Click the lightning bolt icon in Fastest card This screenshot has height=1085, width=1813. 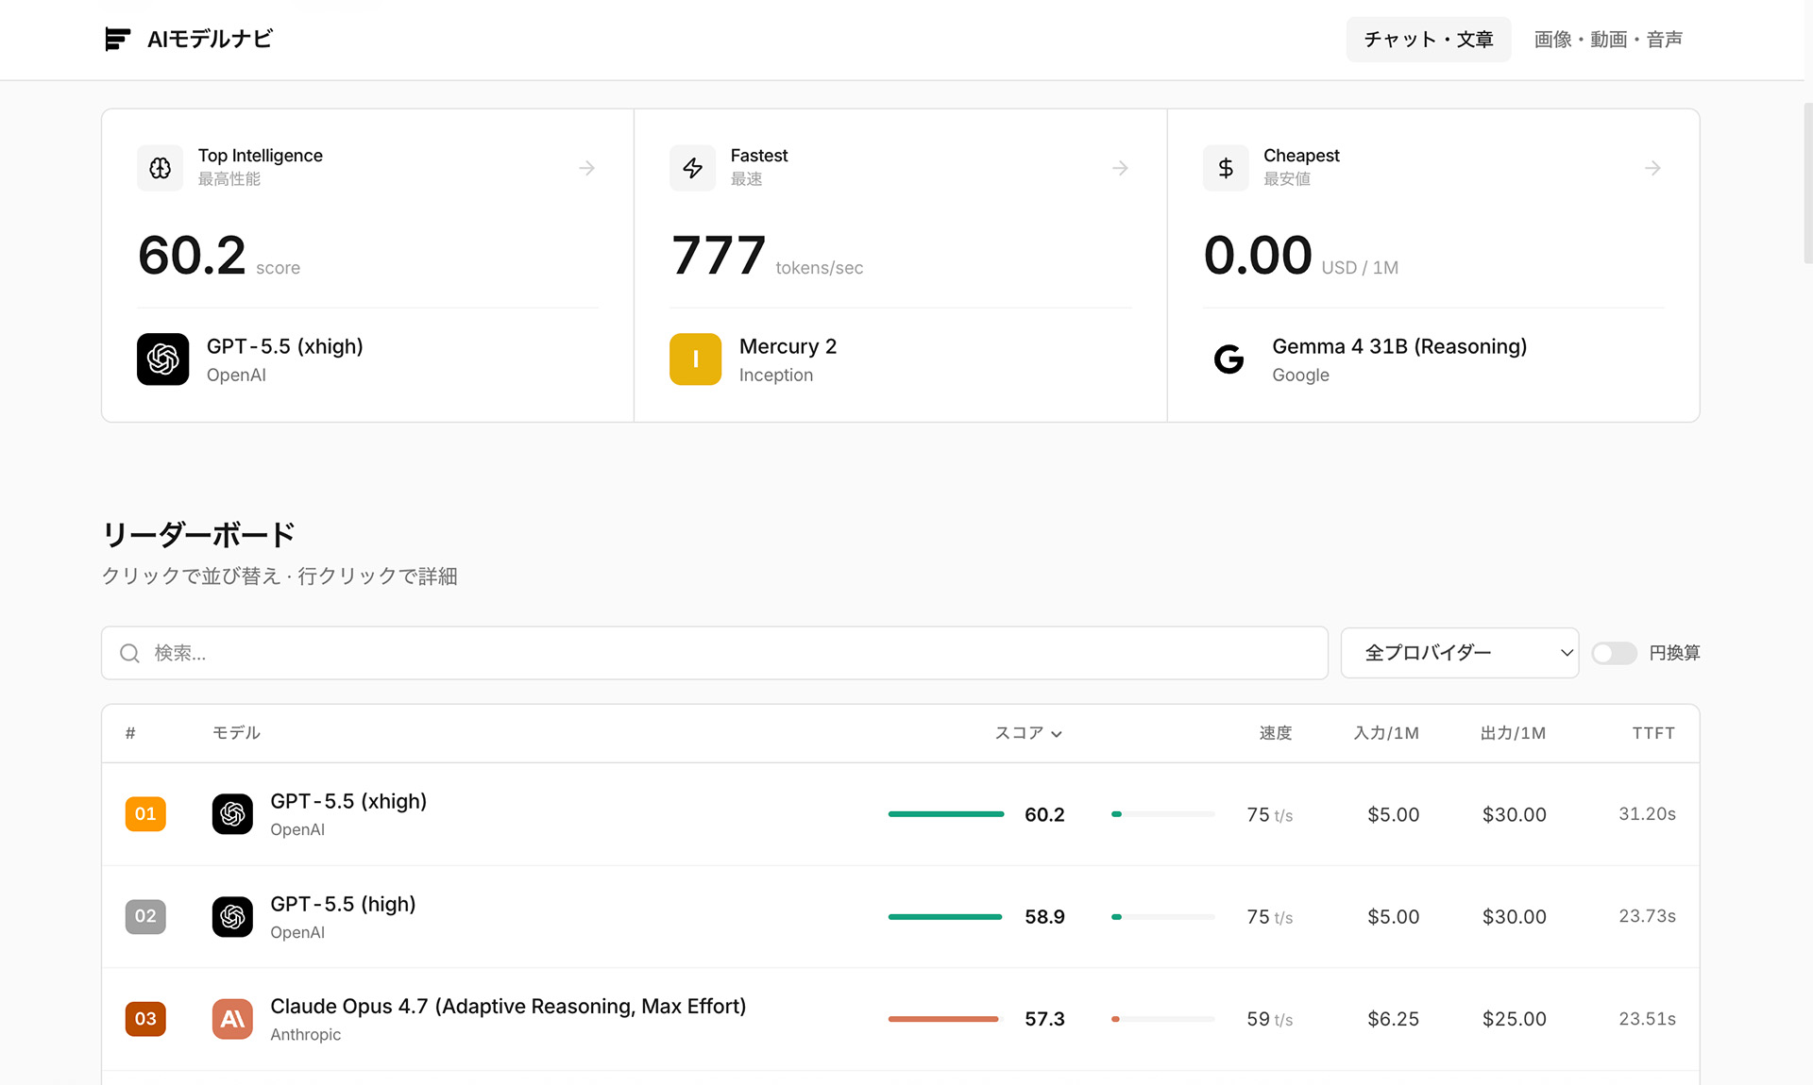tap(693, 168)
